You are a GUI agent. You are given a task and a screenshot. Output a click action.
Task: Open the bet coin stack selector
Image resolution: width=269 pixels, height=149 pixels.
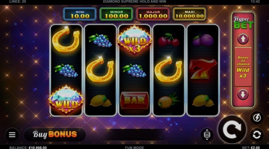click(x=207, y=135)
